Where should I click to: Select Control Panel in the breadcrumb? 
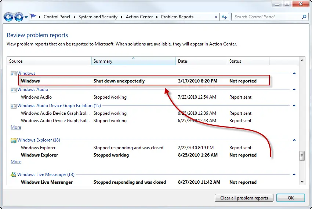[57, 17]
